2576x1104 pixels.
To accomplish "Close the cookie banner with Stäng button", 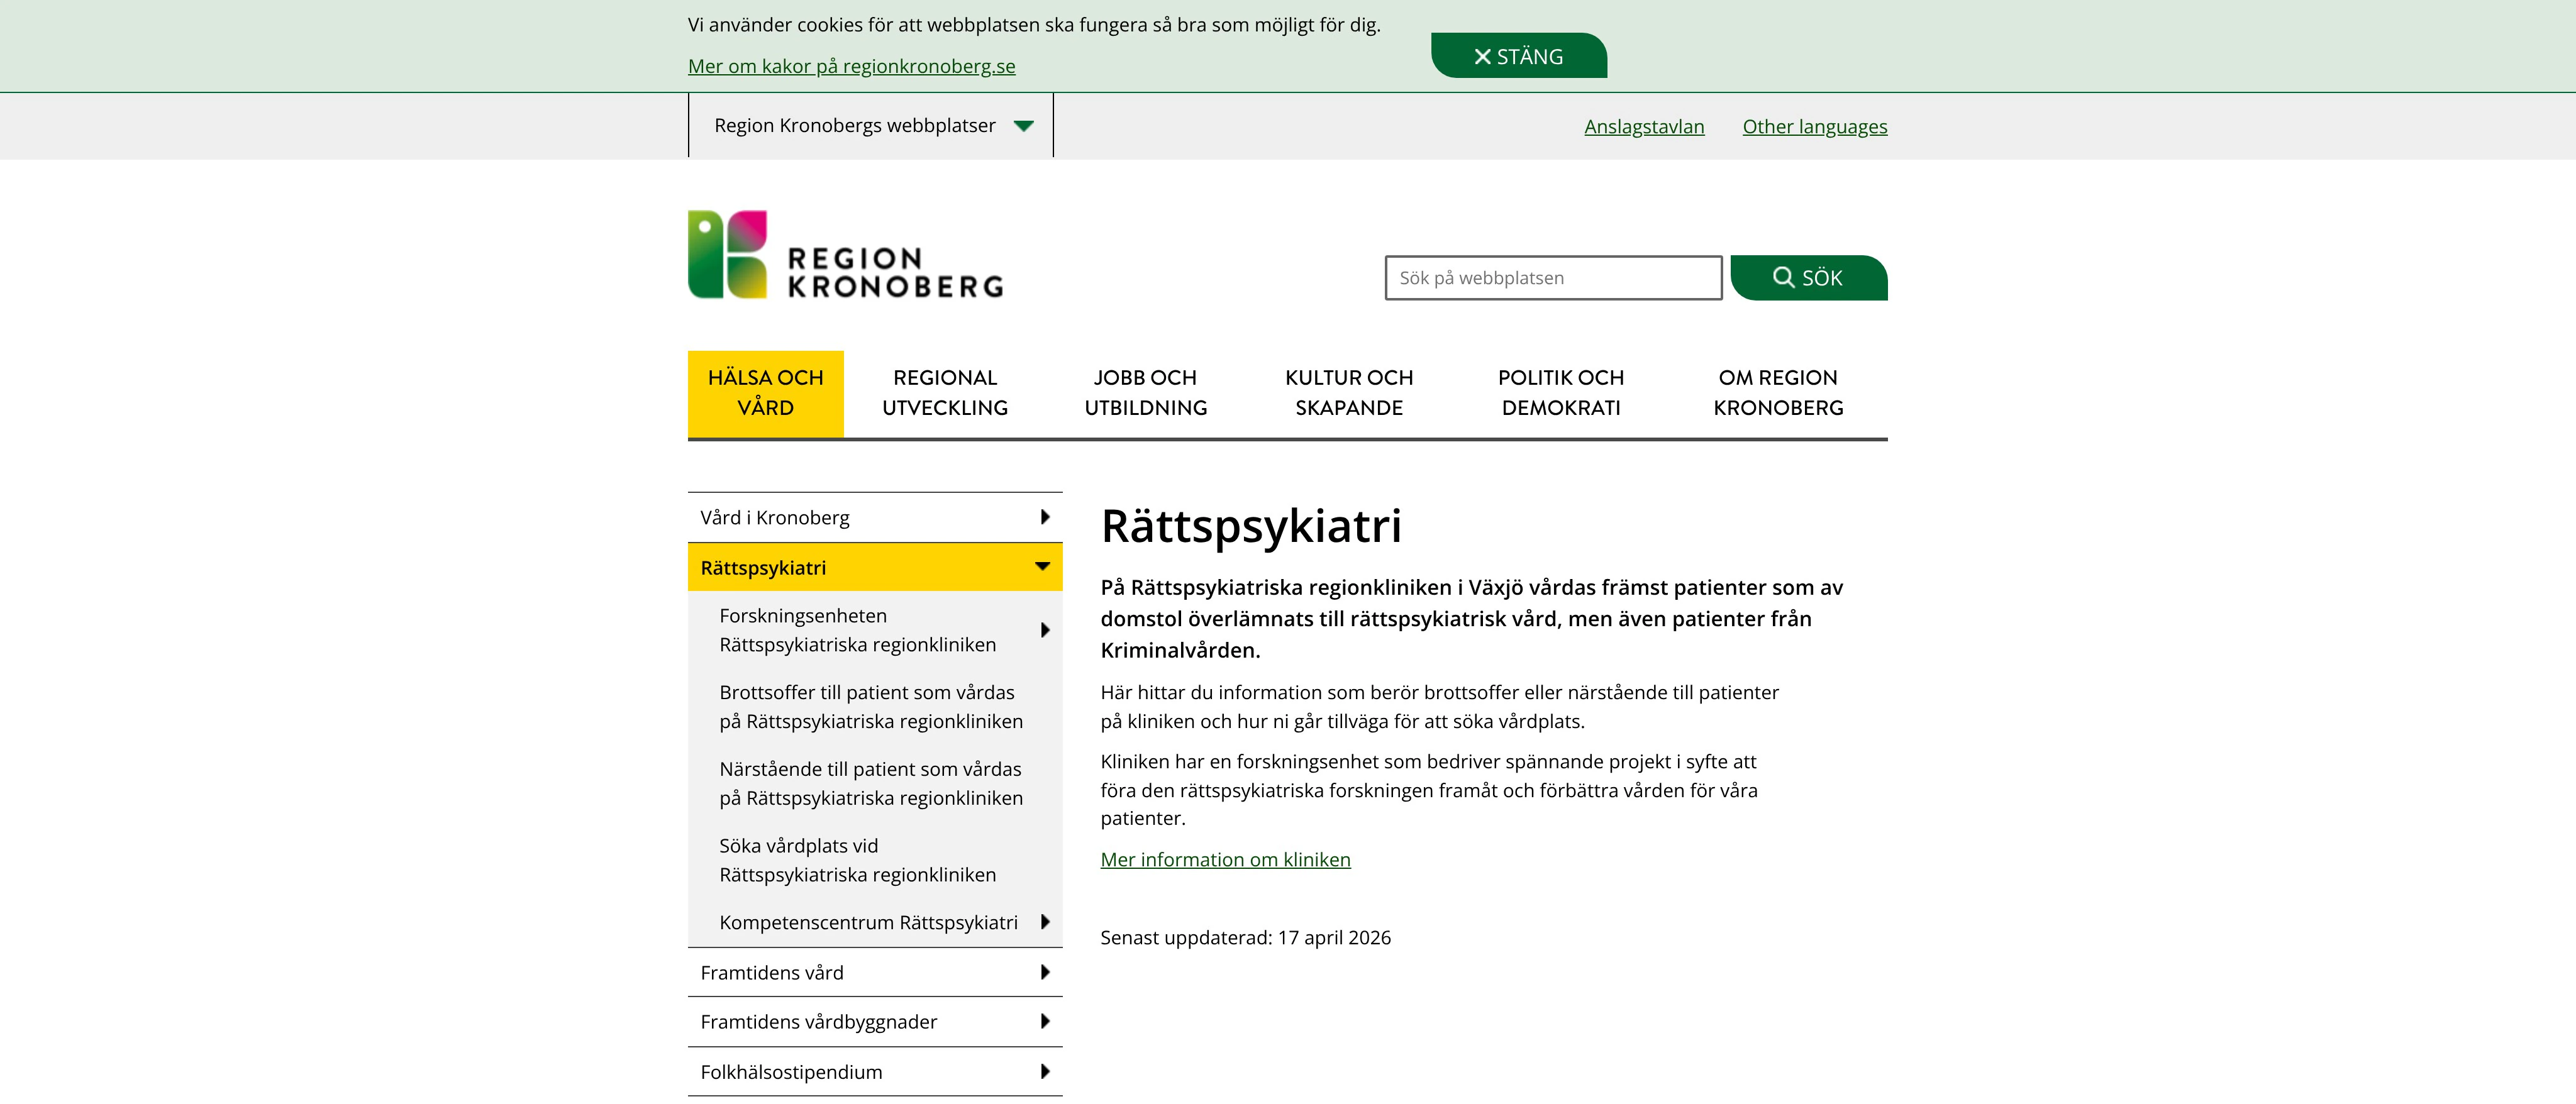I will [1518, 56].
